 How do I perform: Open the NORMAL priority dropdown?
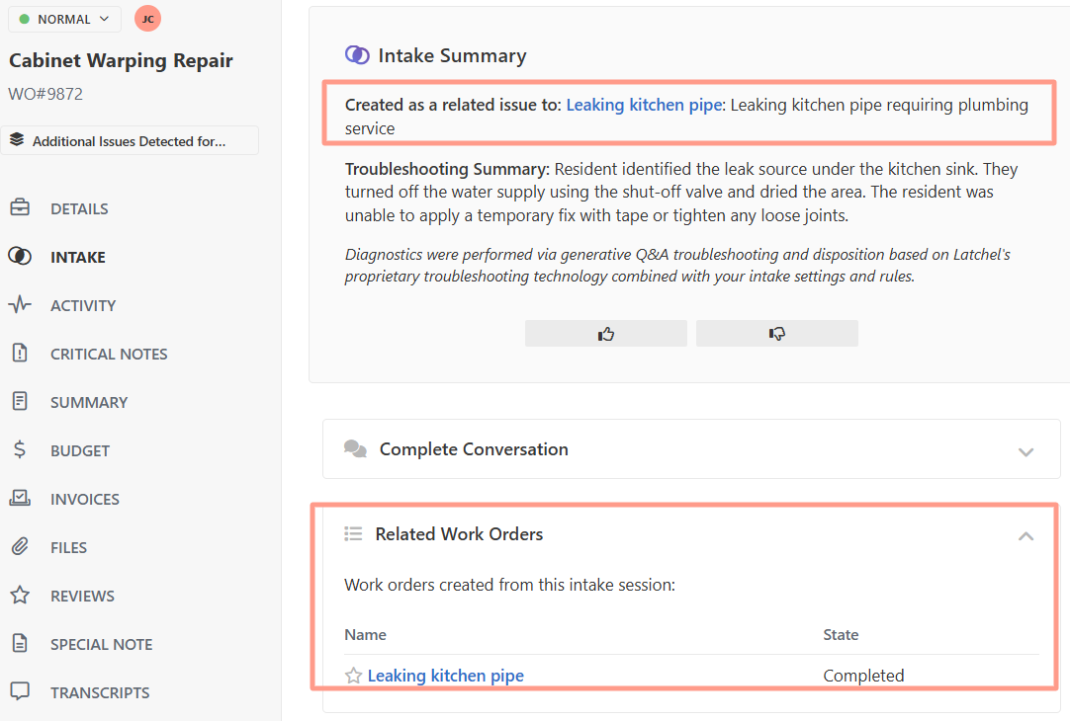pos(64,19)
